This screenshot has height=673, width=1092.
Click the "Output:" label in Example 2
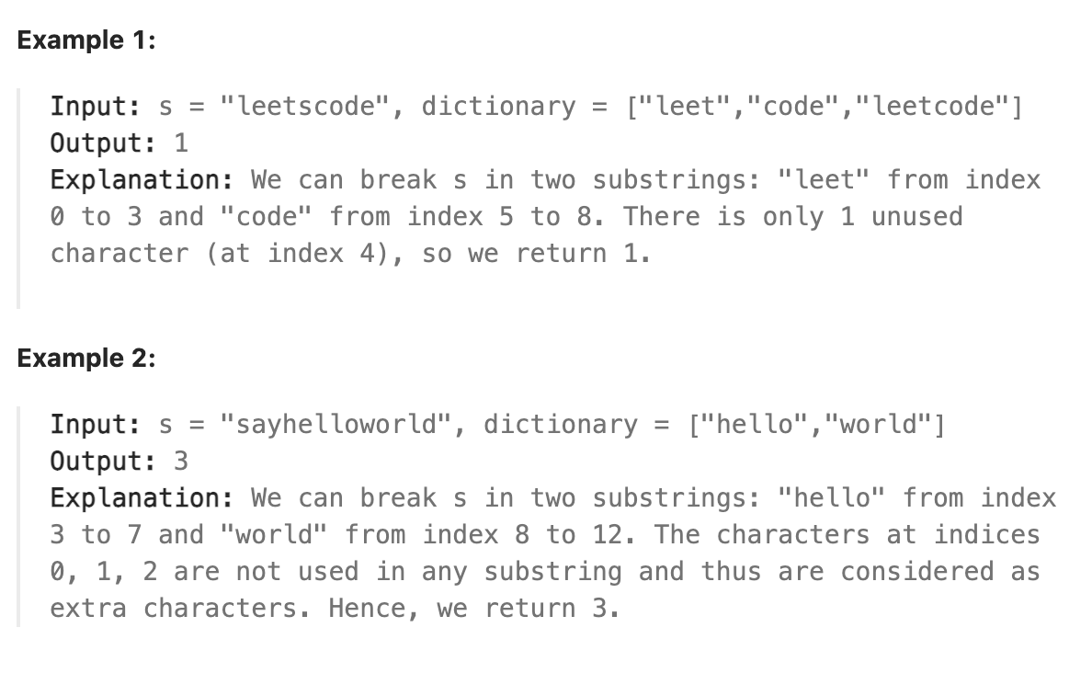point(103,462)
